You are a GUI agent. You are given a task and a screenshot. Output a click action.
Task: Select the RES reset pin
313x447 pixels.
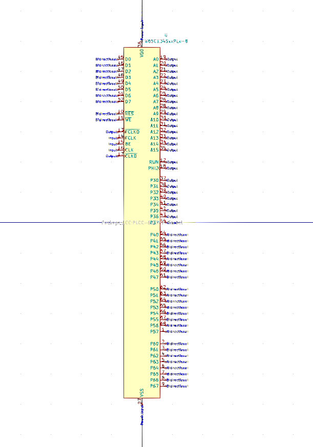(x=130, y=114)
